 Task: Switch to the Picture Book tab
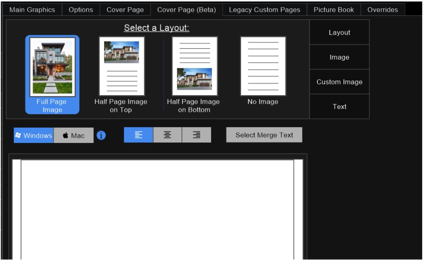[x=334, y=9]
